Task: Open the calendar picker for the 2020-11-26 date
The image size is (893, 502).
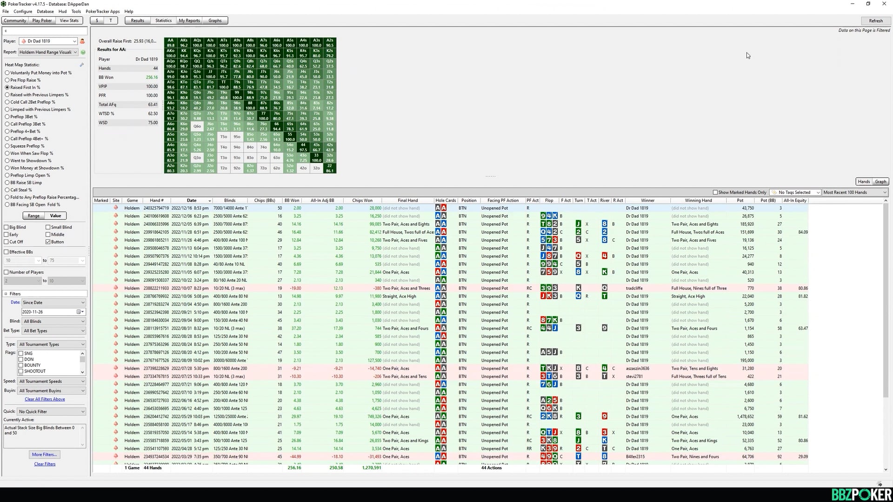Action: [79, 312]
